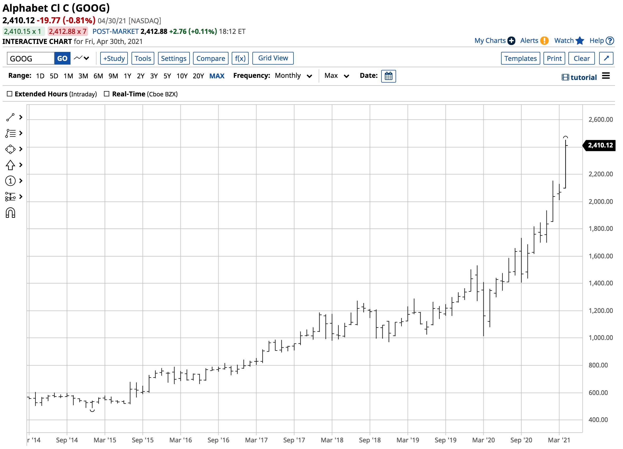Select the 6M range
Image resolution: width=623 pixels, height=449 pixels.
tap(99, 76)
